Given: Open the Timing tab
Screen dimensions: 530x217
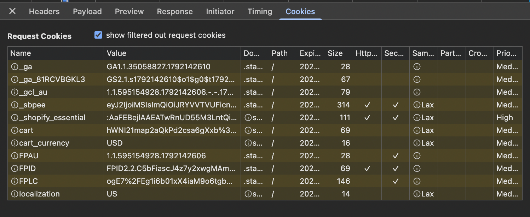Looking at the screenshot, I should pyautogui.click(x=260, y=11).
